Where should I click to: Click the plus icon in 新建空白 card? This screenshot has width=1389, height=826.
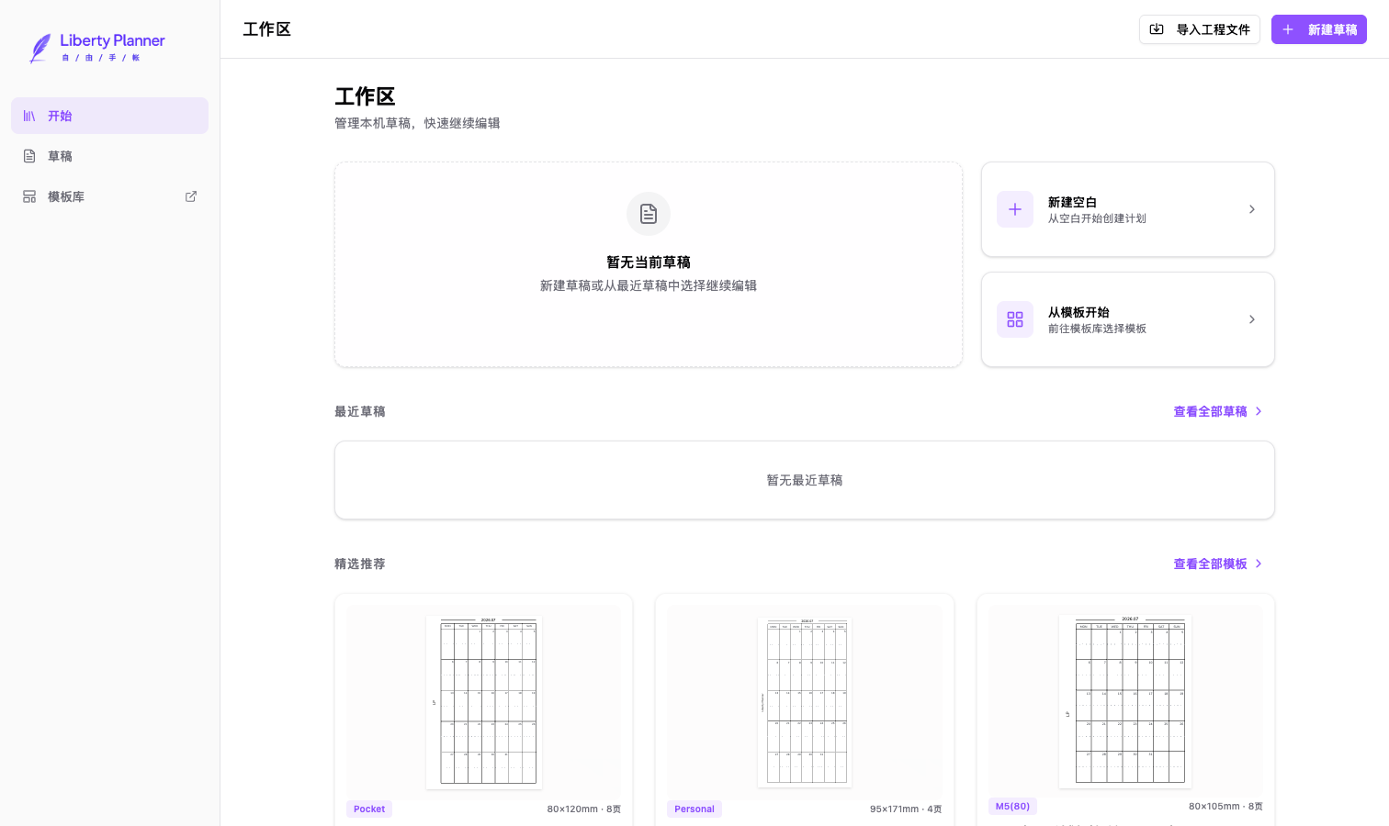[1015, 209]
